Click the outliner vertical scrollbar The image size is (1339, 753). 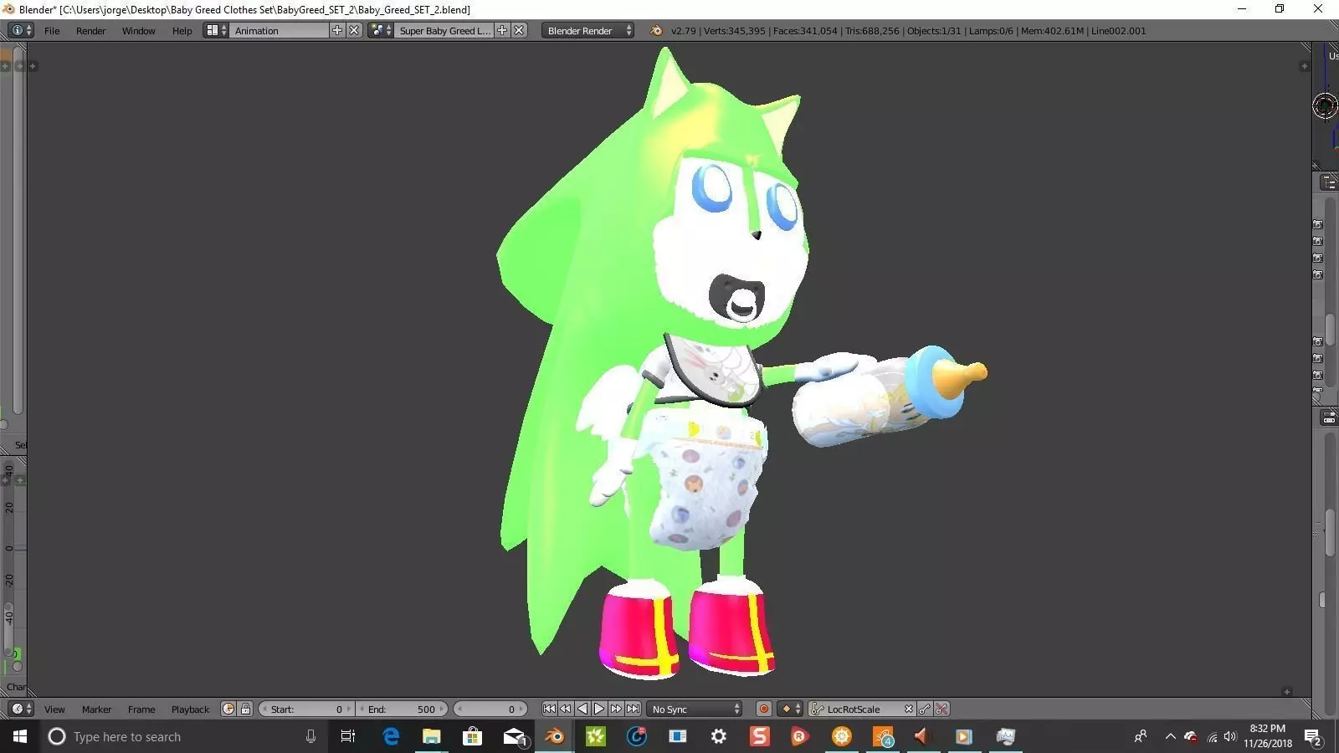[x=1329, y=330]
